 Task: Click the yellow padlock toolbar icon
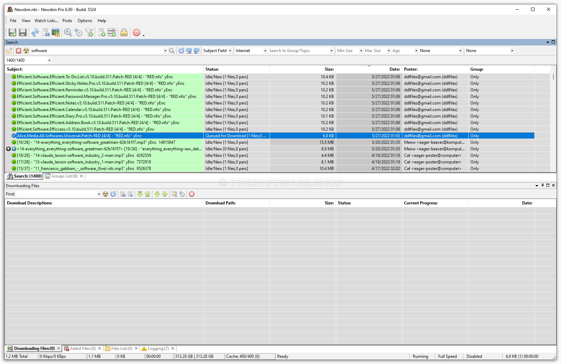click(x=124, y=33)
